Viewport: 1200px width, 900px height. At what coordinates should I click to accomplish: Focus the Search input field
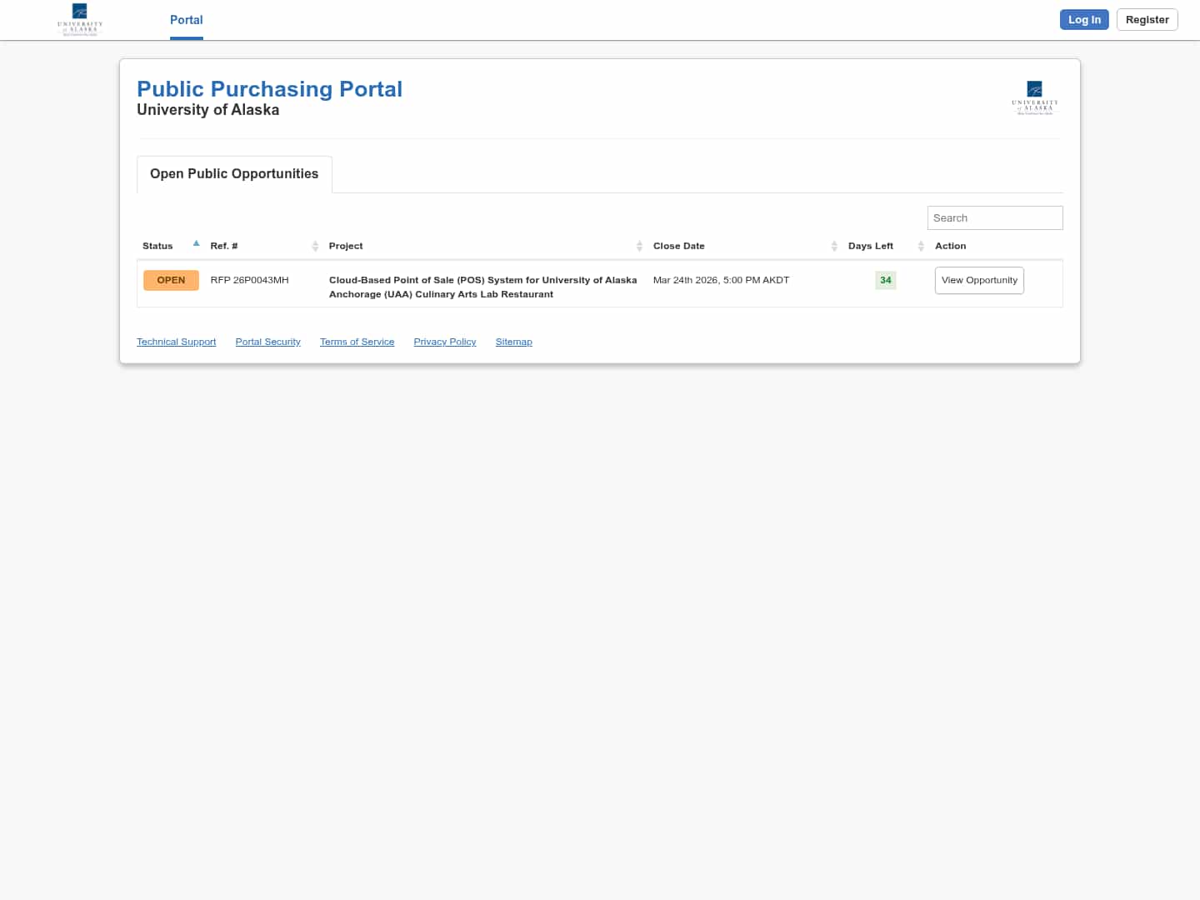coord(994,218)
